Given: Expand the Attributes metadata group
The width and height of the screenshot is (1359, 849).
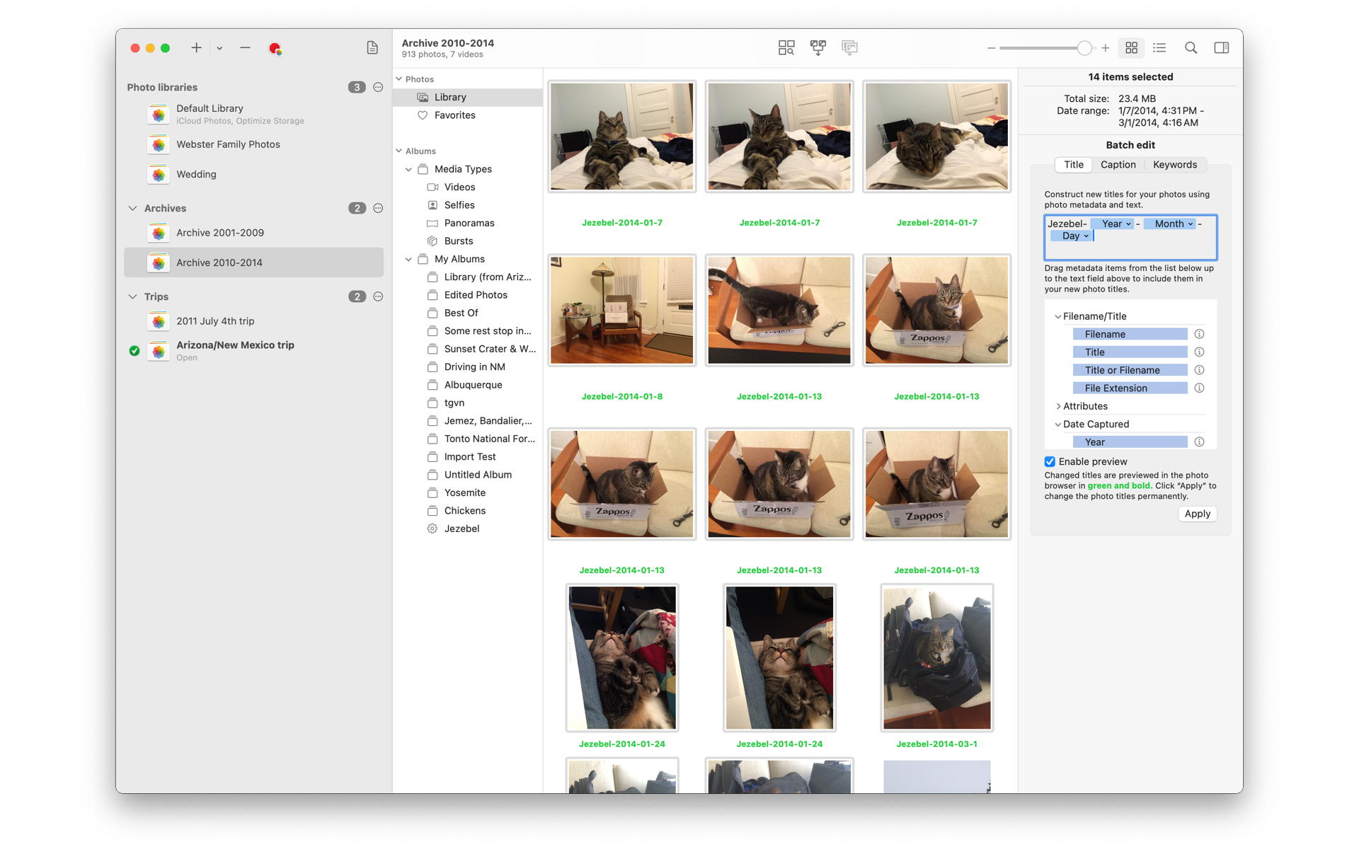Looking at the screenshot, I should pos(1057,406).
